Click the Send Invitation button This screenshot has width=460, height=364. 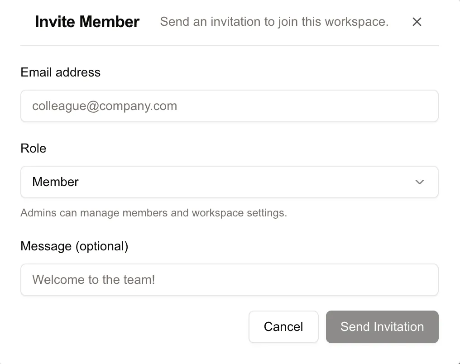(x=382, y=327)
